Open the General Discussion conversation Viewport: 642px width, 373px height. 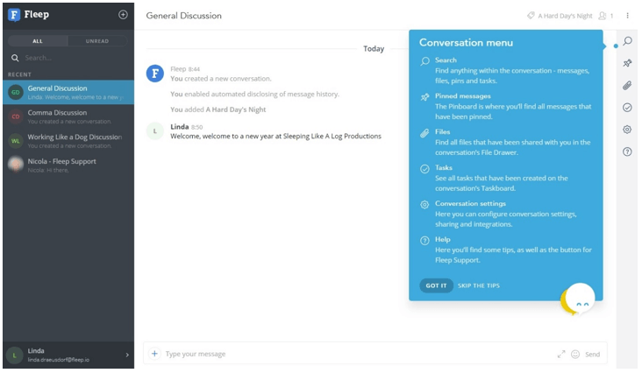click(x=68, y=92)
